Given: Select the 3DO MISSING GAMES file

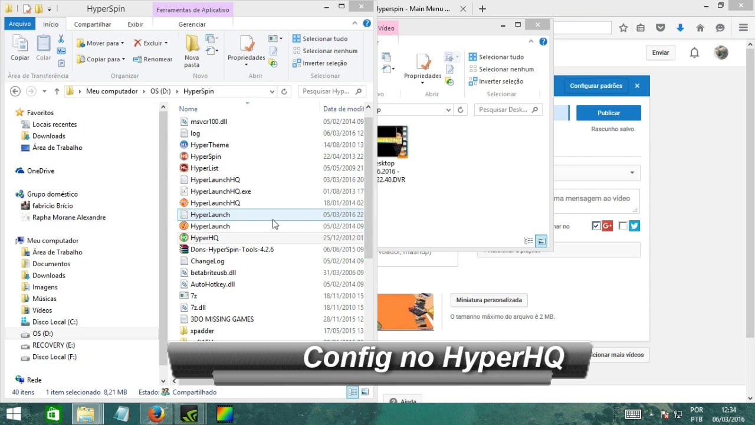Looking at the screenshot, I should point(222,319).
